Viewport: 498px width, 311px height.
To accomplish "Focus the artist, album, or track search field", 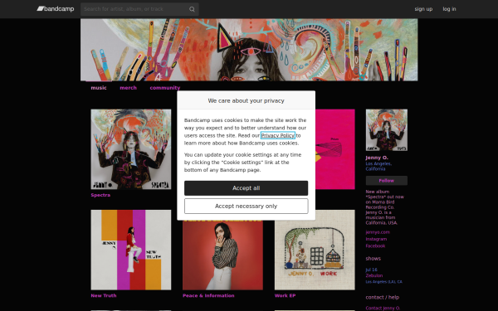I will click(139, 9).
